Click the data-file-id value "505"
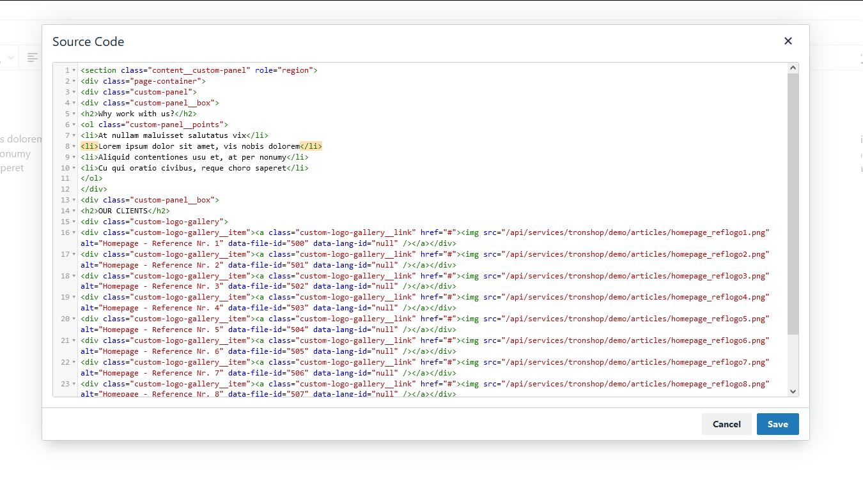This screenshot has width=863, height=479. 297,351
